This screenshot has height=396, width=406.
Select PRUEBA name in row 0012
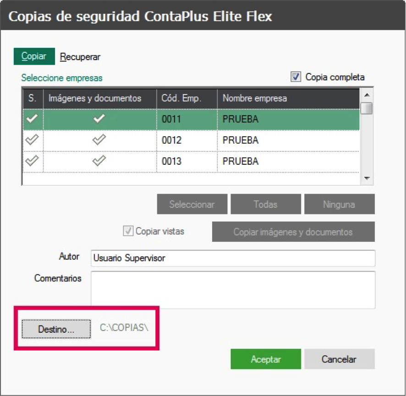pyautogui.click(x=241, y=140)
